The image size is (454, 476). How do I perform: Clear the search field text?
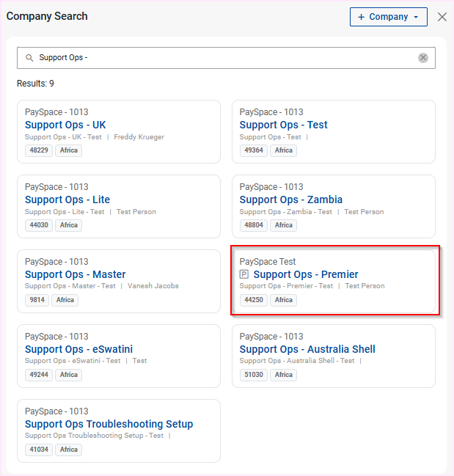423,58
